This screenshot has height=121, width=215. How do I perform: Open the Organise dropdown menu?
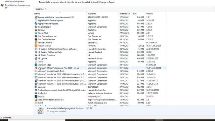click(41, 9)
